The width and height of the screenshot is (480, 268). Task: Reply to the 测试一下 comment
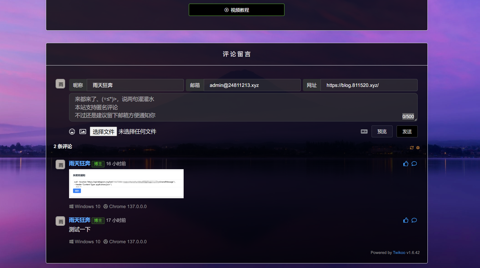coord(414,220)
